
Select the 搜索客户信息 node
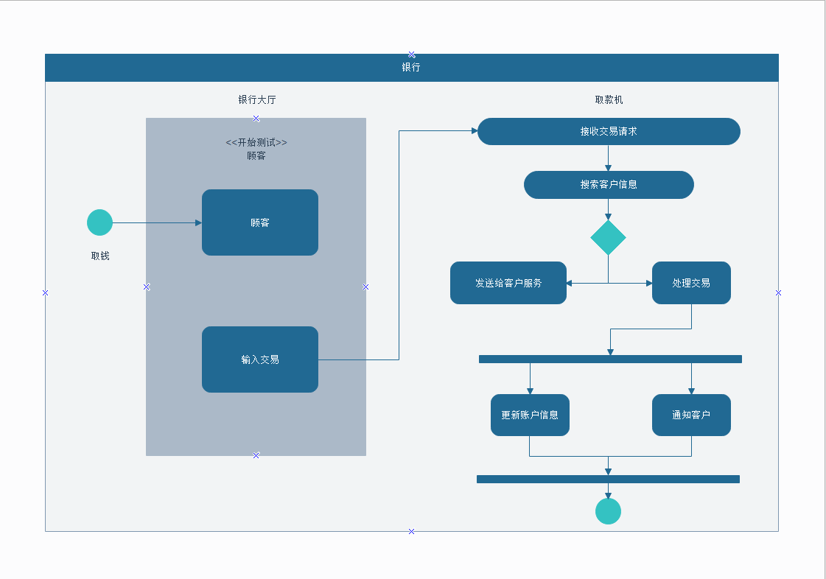point(609,184)
